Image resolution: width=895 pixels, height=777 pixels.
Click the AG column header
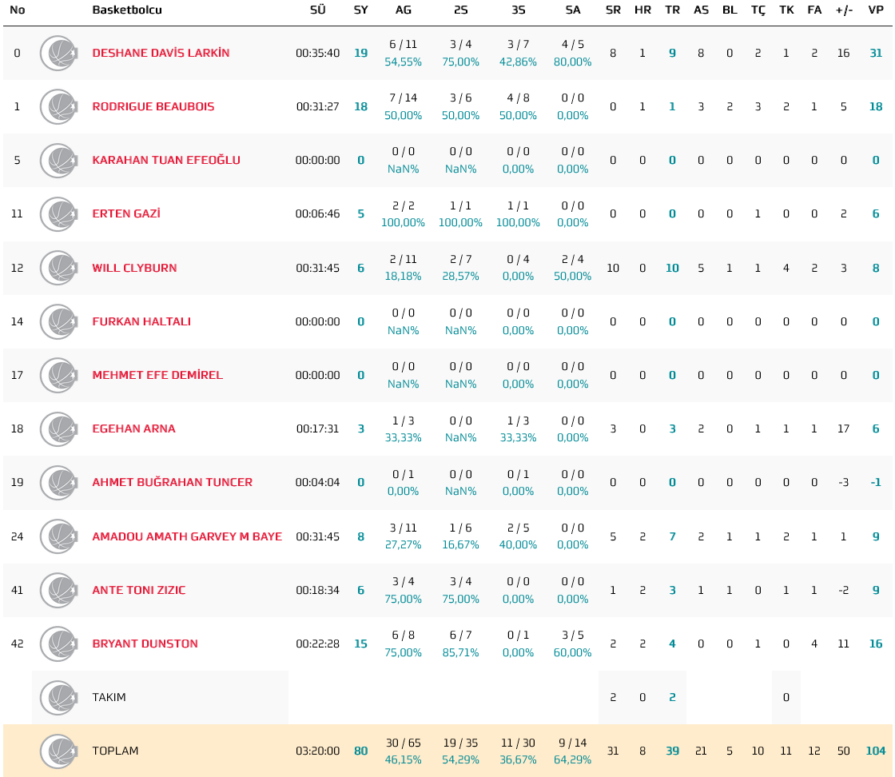click(x=403, y=10)
